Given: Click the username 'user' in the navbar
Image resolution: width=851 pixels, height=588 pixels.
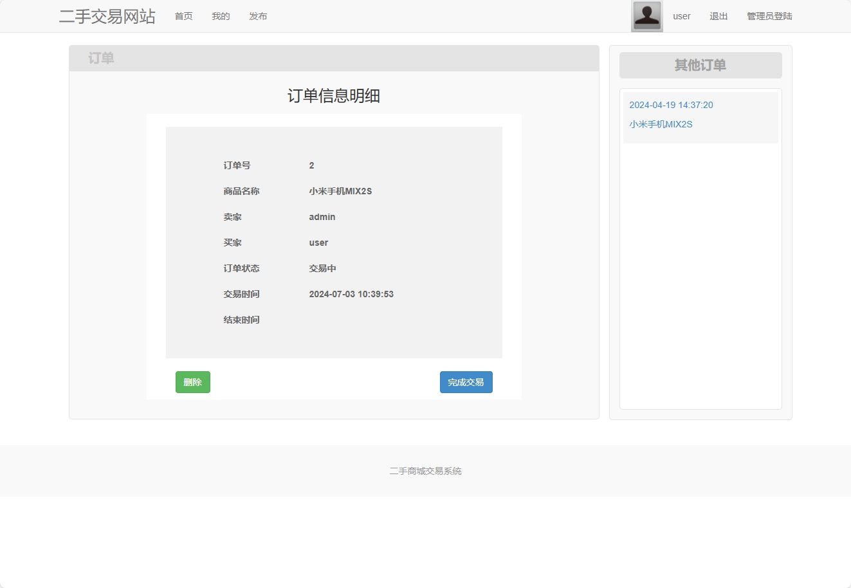Looking at the screenshot, I should (x=681, y=16).
